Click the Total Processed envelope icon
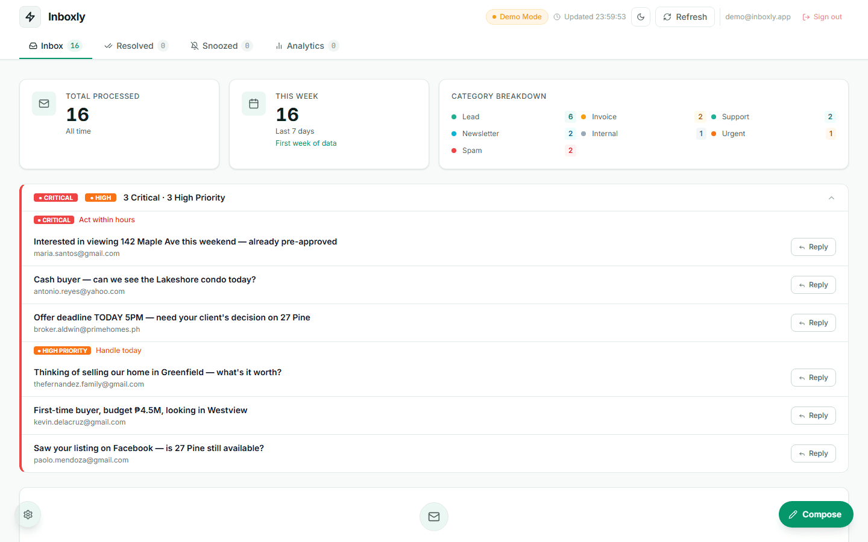The image size is (868, 542). (x=44, y=104)
